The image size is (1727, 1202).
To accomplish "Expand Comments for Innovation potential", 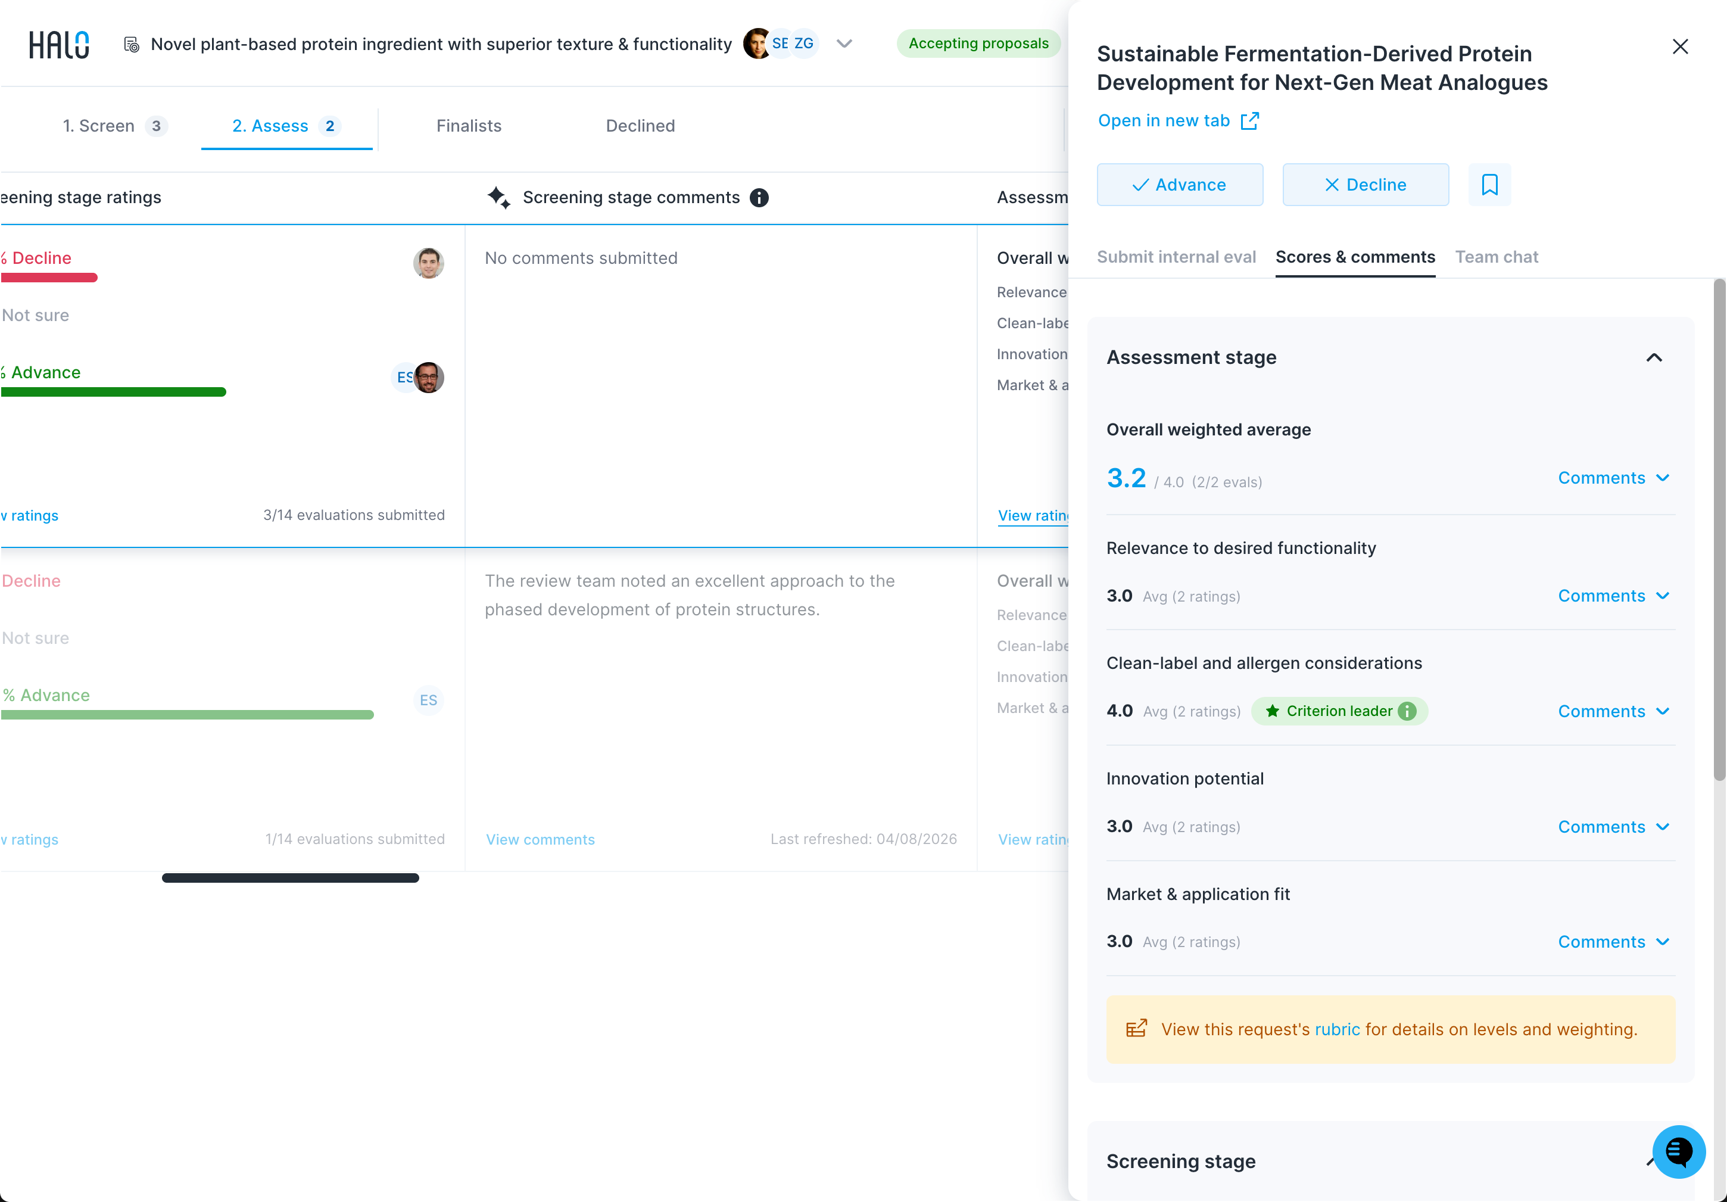I will pos(1613,827).
